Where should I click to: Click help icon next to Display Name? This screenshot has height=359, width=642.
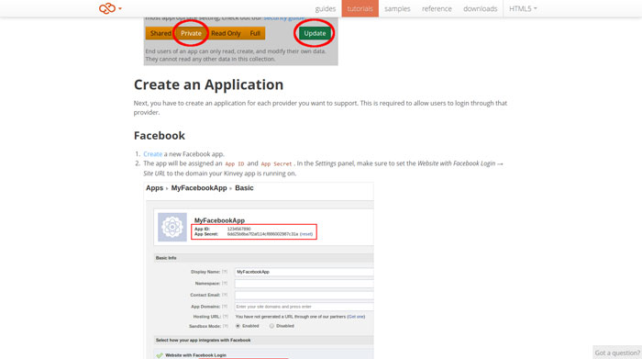(x=225, y=272)
